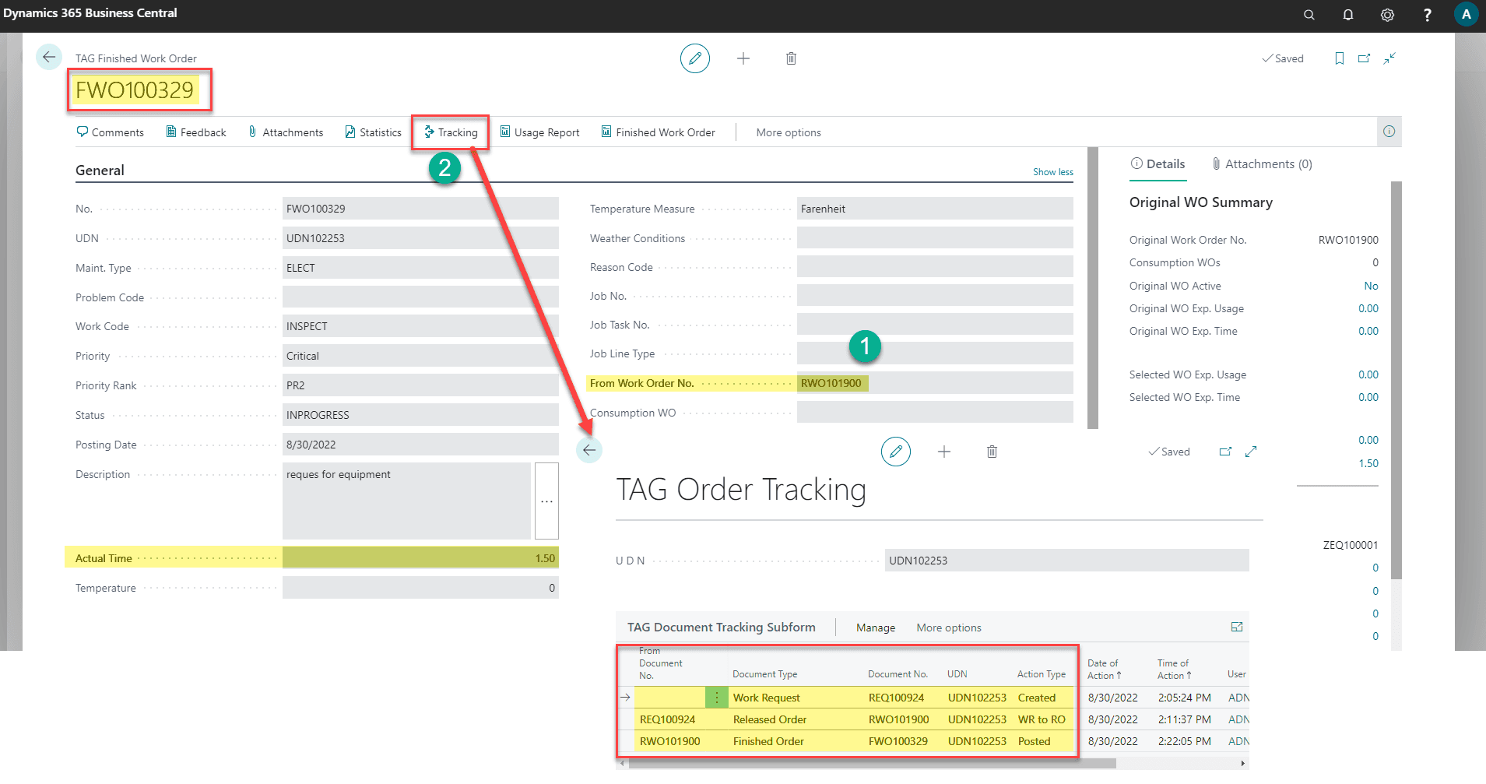Click the Posting Date field 8/30/2022
Screen dimensions: 1486x784
pos(420,445)
